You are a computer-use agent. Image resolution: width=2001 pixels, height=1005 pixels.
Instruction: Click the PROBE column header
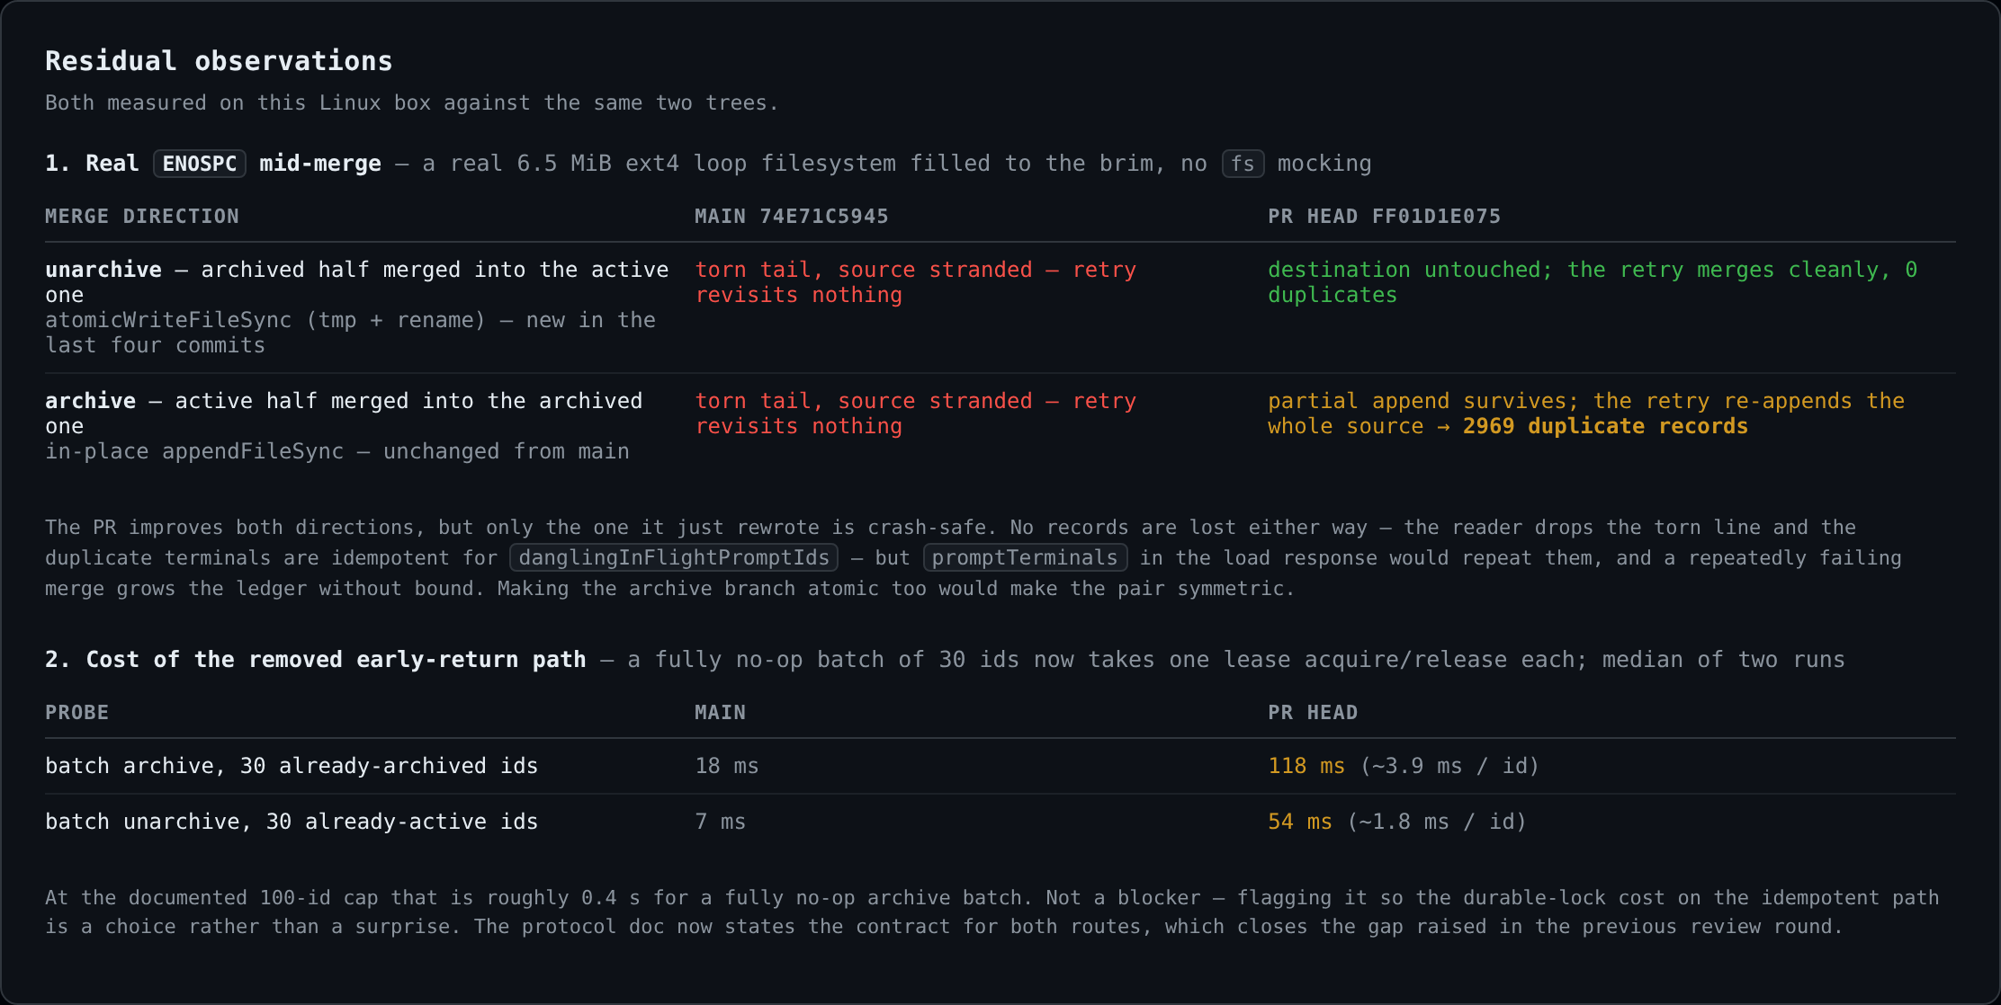point(77,713)
